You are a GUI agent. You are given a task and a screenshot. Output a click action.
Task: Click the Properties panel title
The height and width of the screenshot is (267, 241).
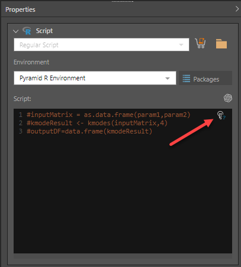point(20,9)
